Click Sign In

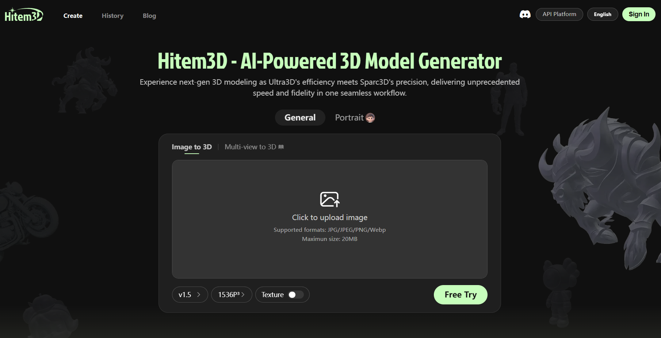point(638,14)
